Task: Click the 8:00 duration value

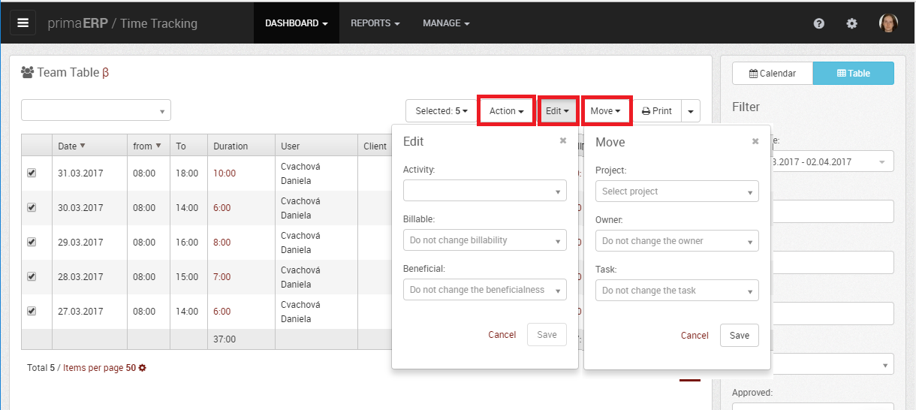Action: click(x=222, y=243)
